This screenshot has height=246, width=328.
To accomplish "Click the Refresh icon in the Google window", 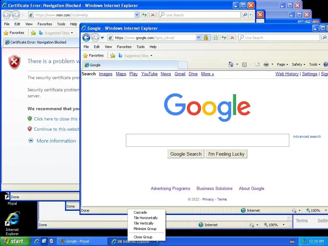I will tap(224, 38).
